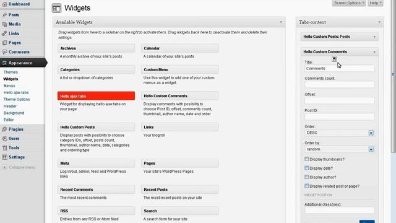The width and height of the screenshot is (396, 223).
Task: Click Collapse menu link
Action: click(x=22, y=167)
